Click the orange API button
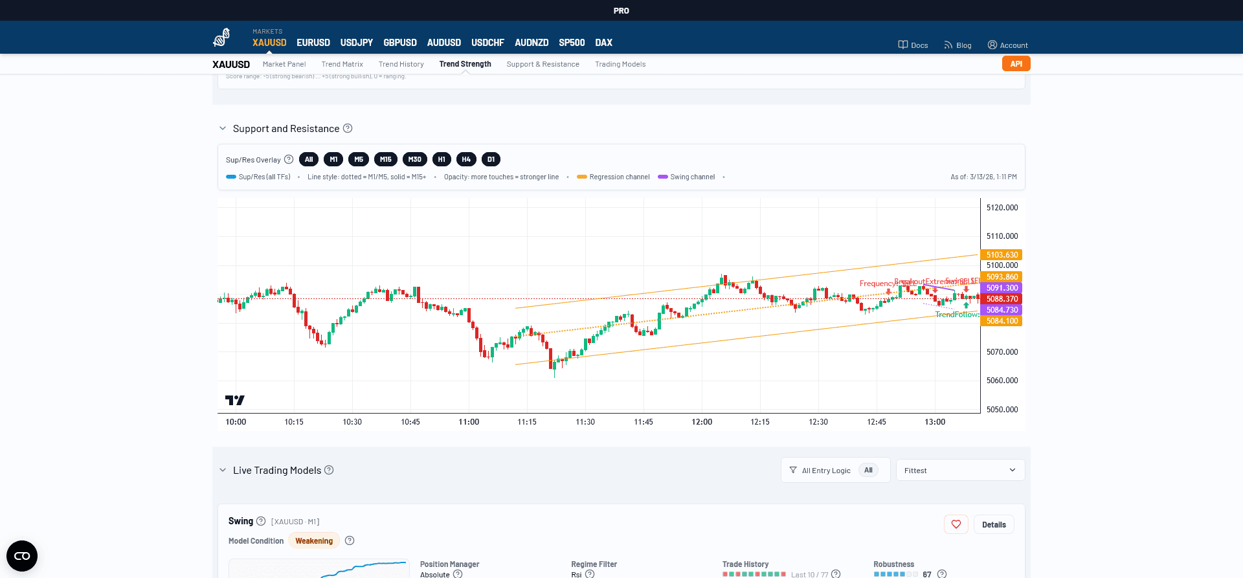This screenshot has width=1243, height=578. click(x=1016, y=63)
